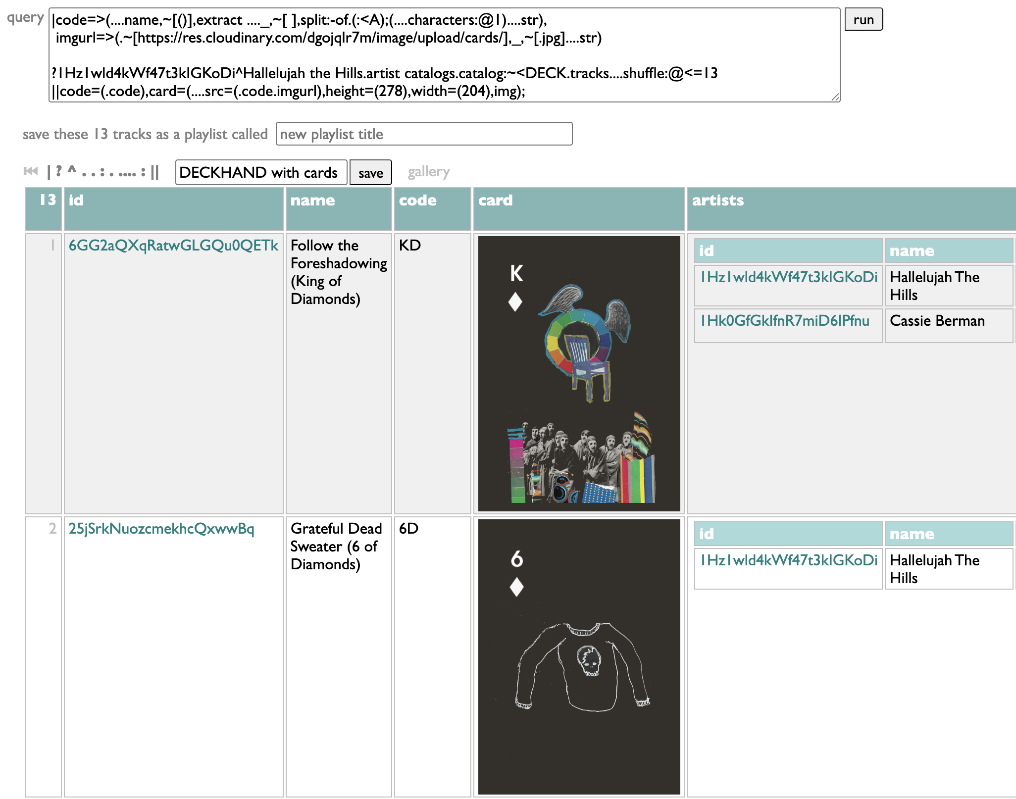Click the main 'id' column header

click(x=173, y=209)
